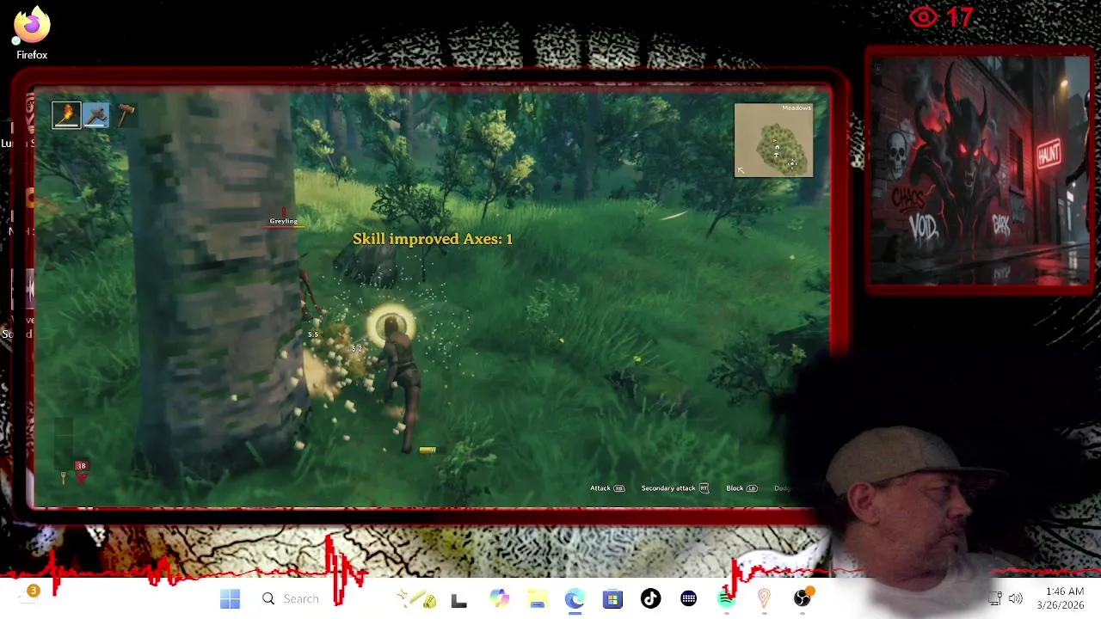Viewport: 1101px width, 619px height.
Task: Open the keys icon app in taskbar
Action: click(417, 599)
